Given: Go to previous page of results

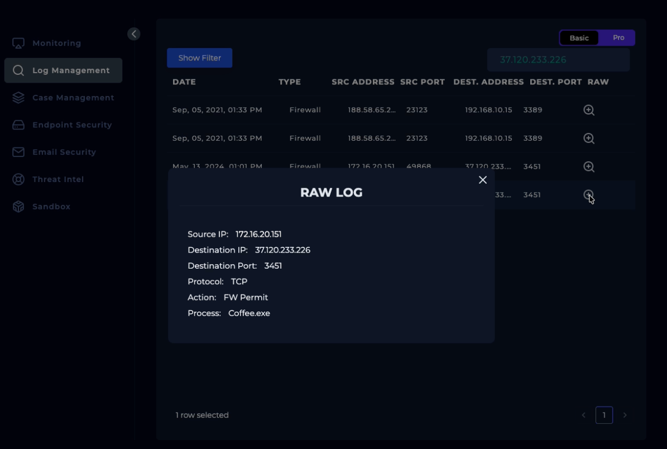Looking at the screenshot, I should point(584,415).
